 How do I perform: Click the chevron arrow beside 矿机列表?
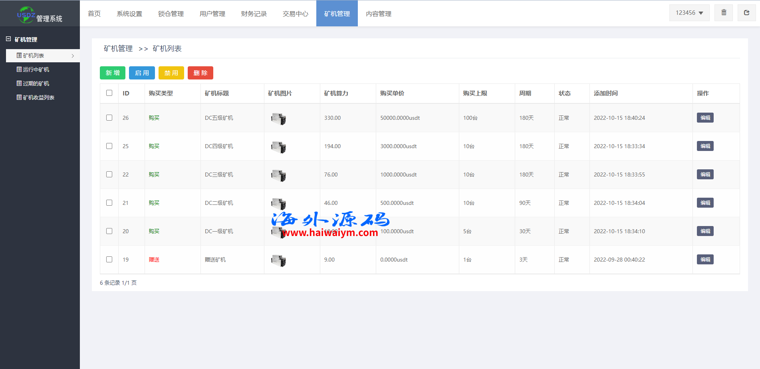pyautogui.click(x=73, y=56)
